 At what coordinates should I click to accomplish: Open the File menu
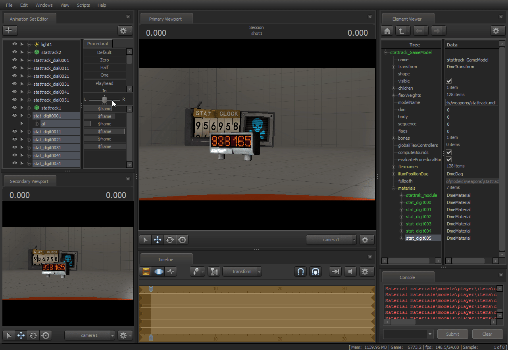click(9, 5)
